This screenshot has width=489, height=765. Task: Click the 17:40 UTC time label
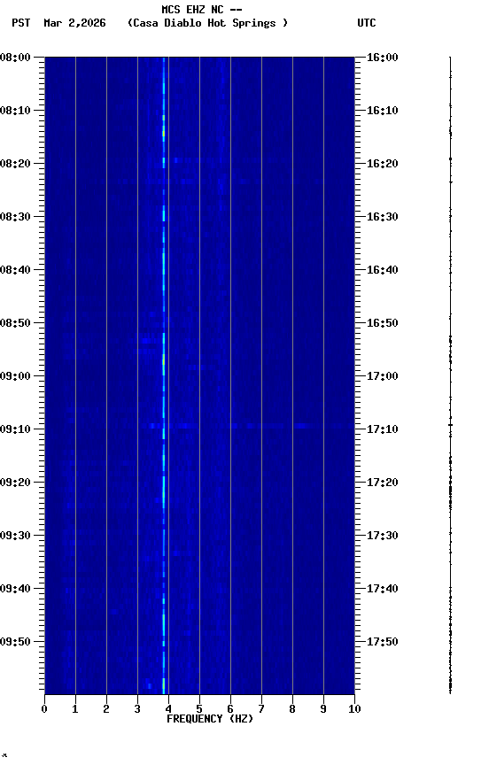pos(382,589)
